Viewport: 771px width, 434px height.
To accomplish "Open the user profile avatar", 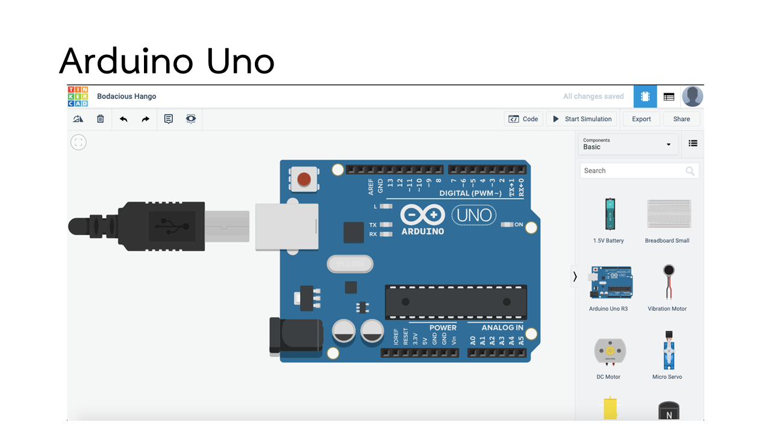I will 693,96.
